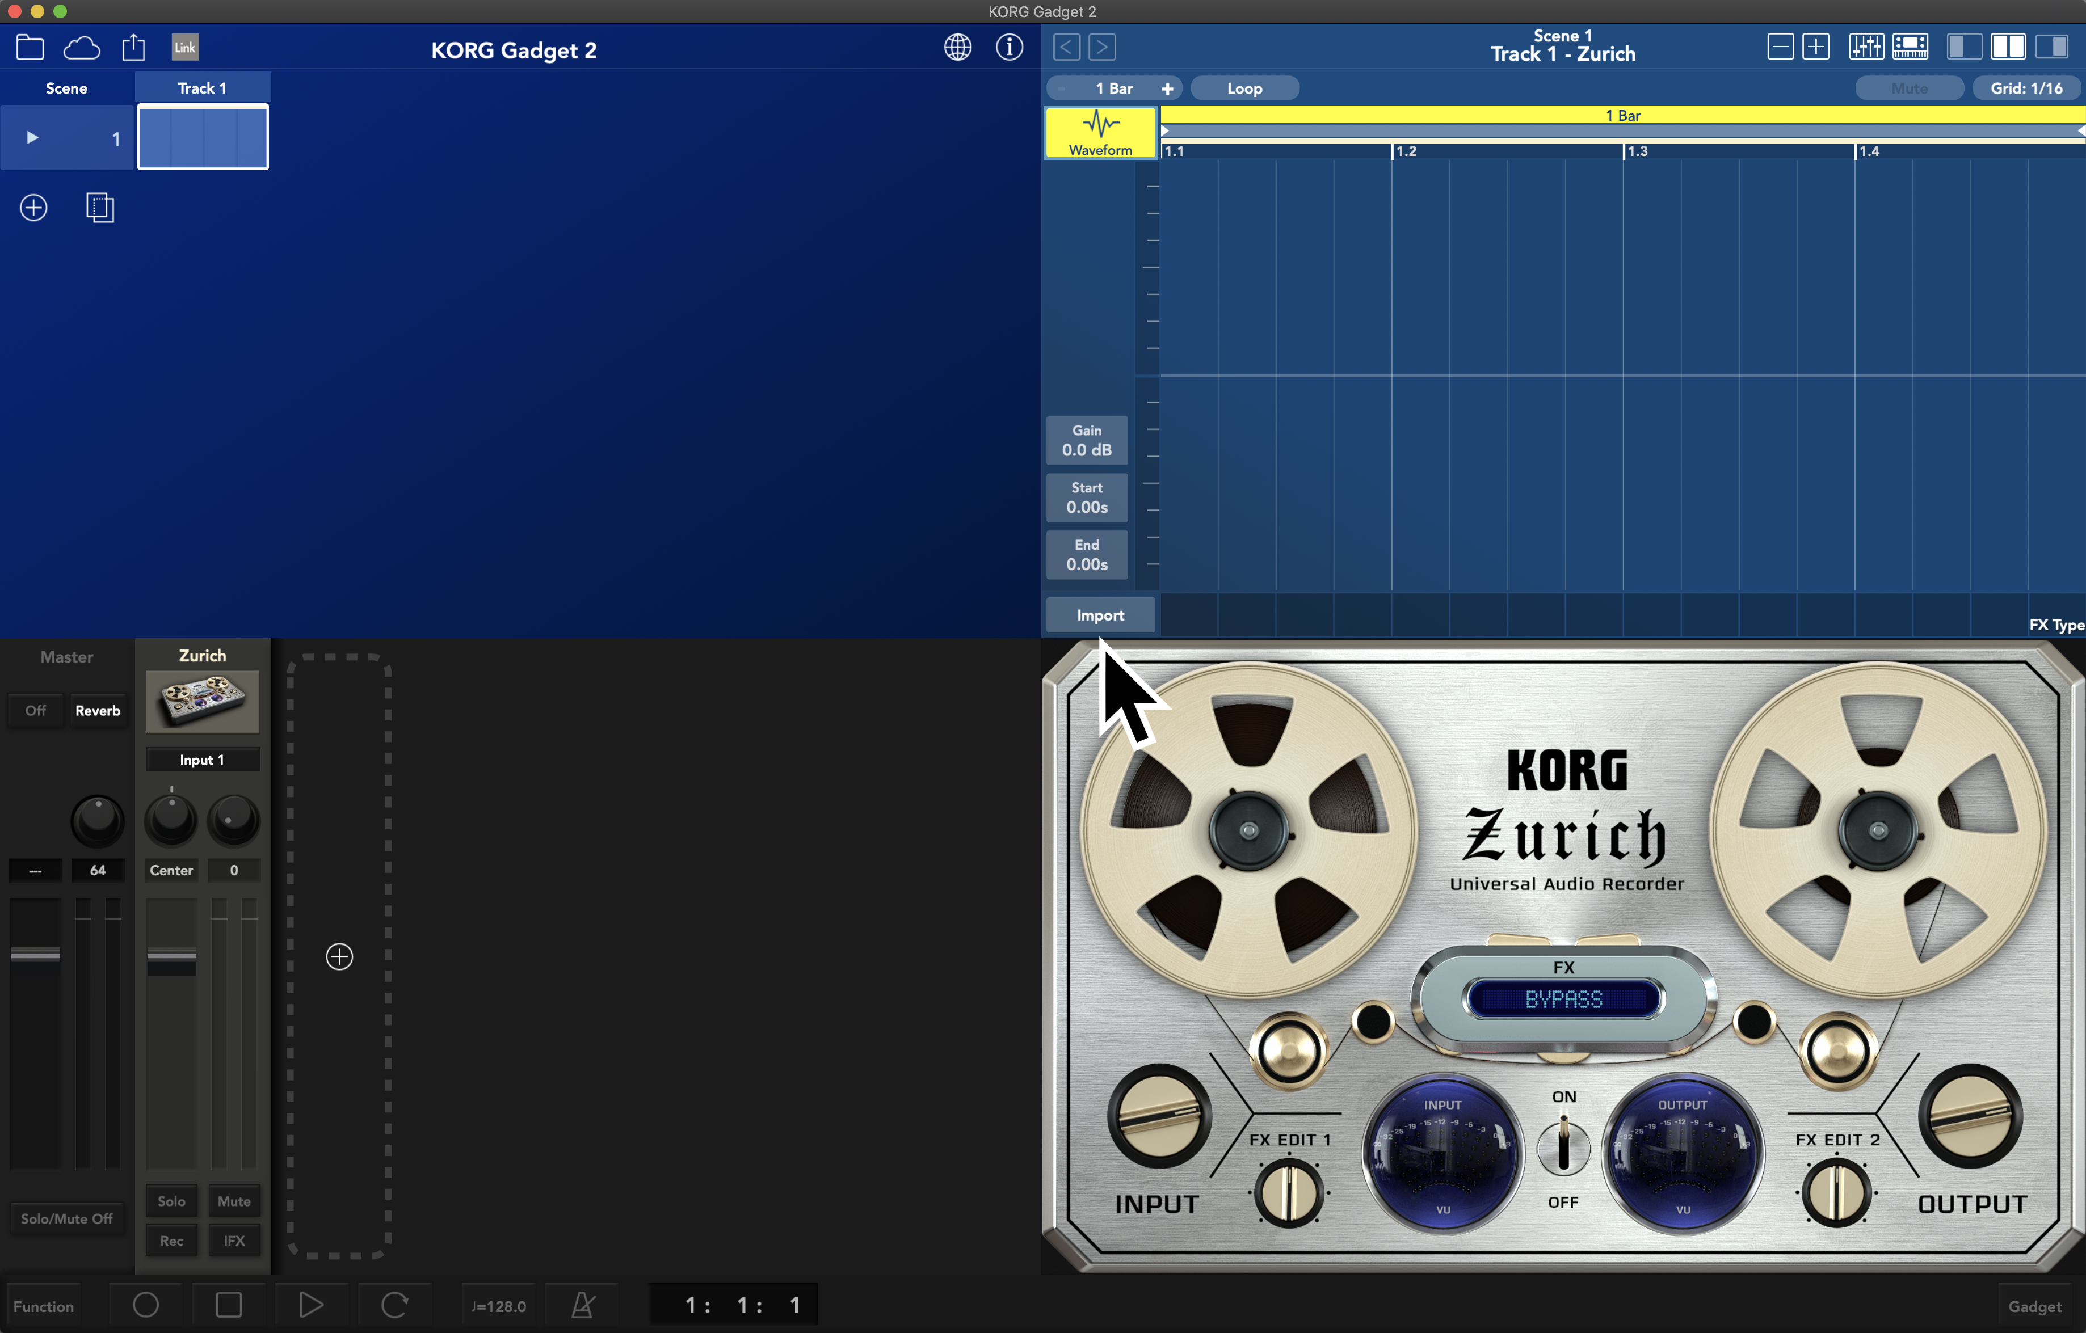
Task: Duplicate scene with copy icon
Action: coord(100,208)
